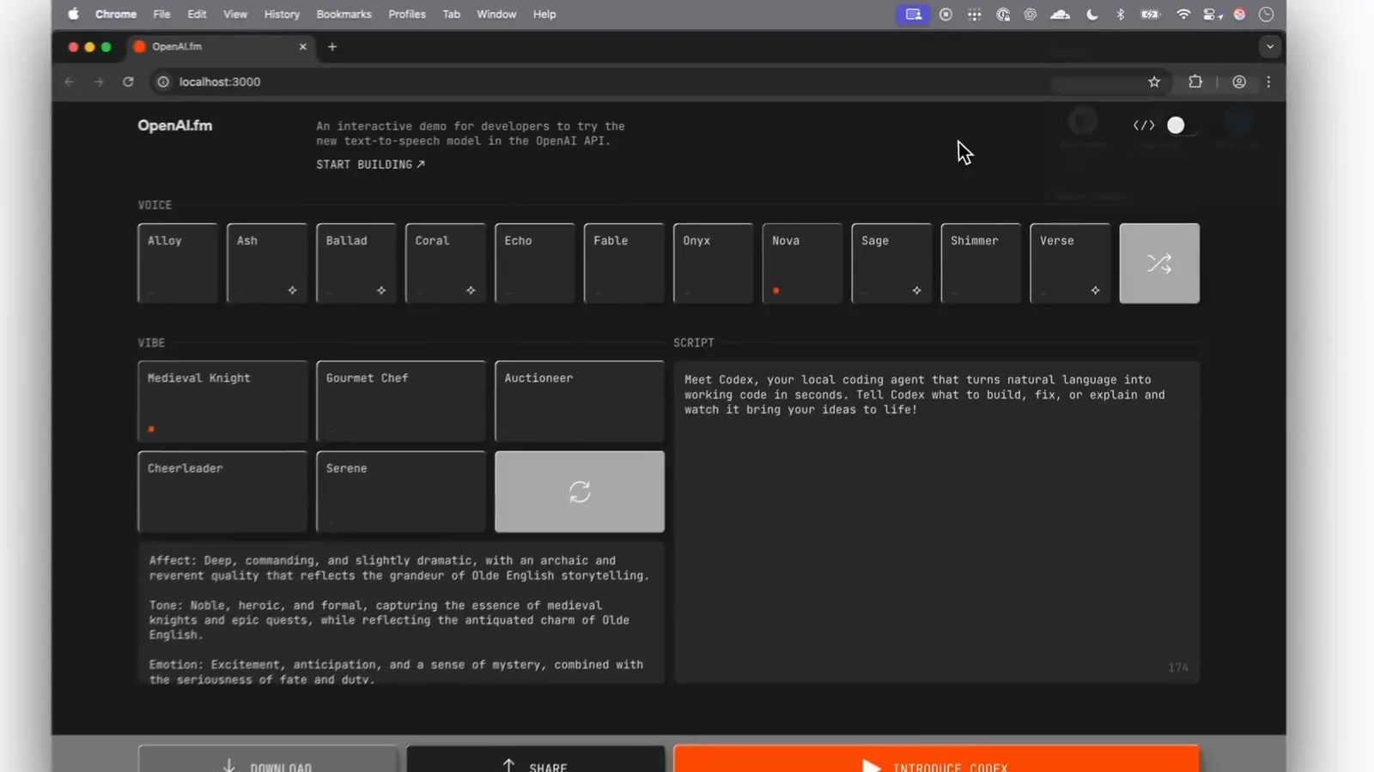Open the Profiles menu
The width and height of the screenshot is (1374, 772).
click(x=407, y=14)
